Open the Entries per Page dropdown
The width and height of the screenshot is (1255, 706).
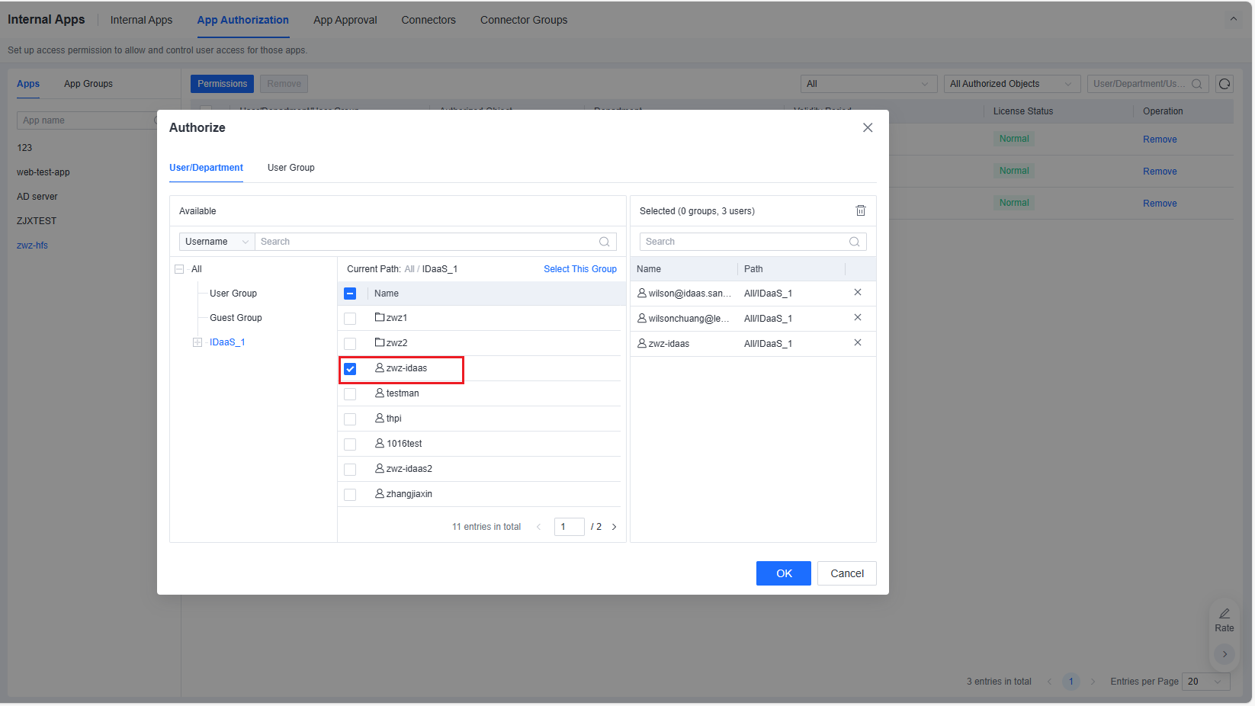(x=1206, y=682)
